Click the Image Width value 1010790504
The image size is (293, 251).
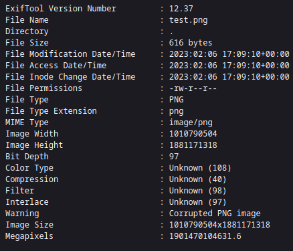click(x=193, y=134)
